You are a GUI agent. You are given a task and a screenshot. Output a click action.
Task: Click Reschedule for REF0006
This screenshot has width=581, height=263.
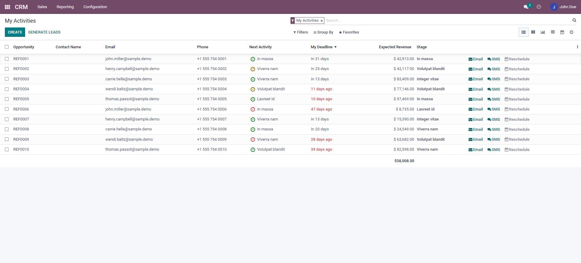pyautogui.click(x=517, y=109)
